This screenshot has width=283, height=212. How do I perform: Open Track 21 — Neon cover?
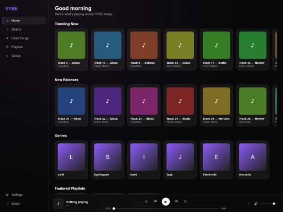coord(71,101)
